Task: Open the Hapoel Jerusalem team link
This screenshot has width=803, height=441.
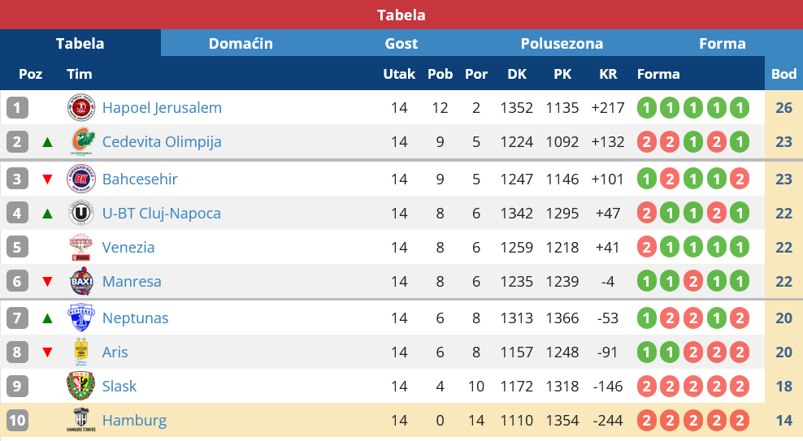Action: click(162, 107)
